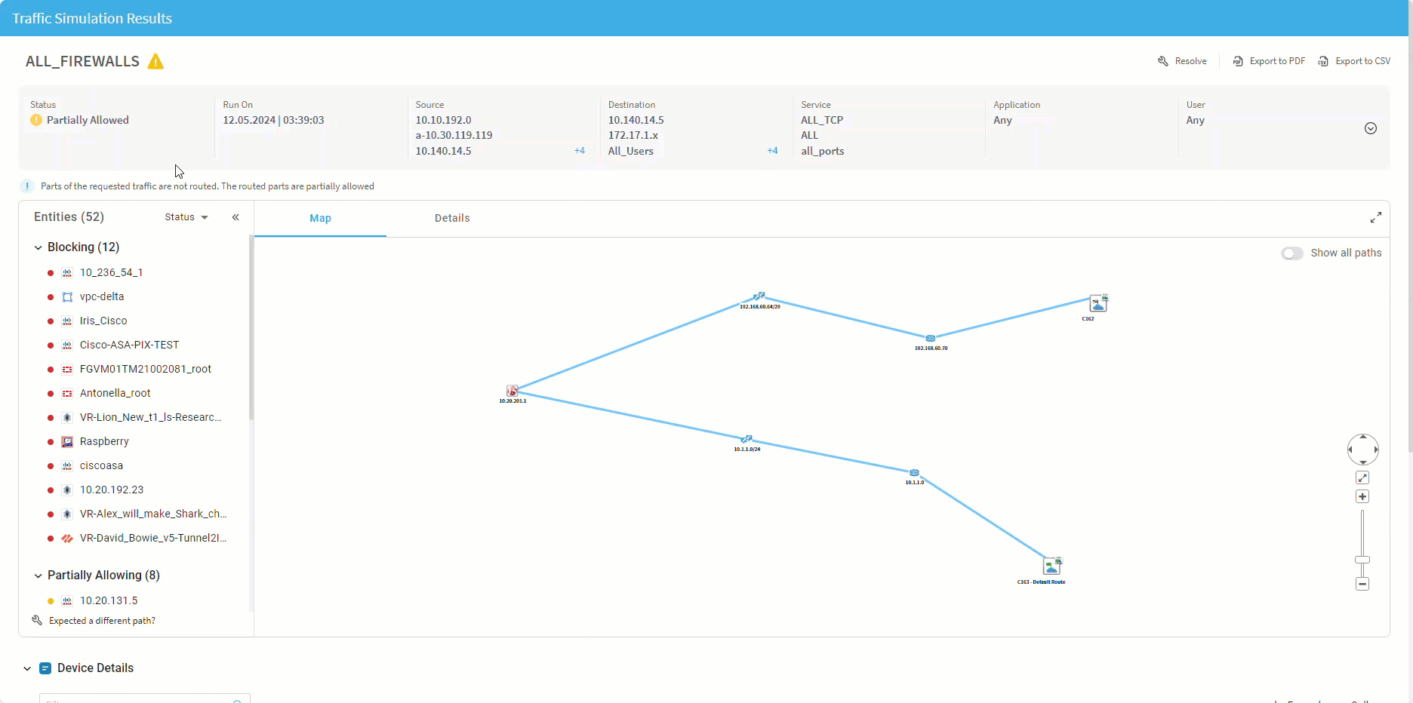The width and height of the screenshot is (1413, 703).
Task: Click the map zoom-out minus button
Action: [x=1362, y=584]
